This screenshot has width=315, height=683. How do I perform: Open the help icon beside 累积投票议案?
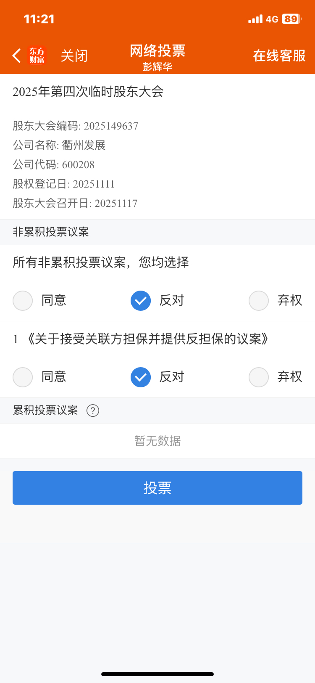(93, 410)
